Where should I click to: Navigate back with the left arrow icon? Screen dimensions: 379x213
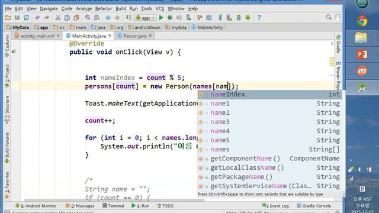click(108, 18)
